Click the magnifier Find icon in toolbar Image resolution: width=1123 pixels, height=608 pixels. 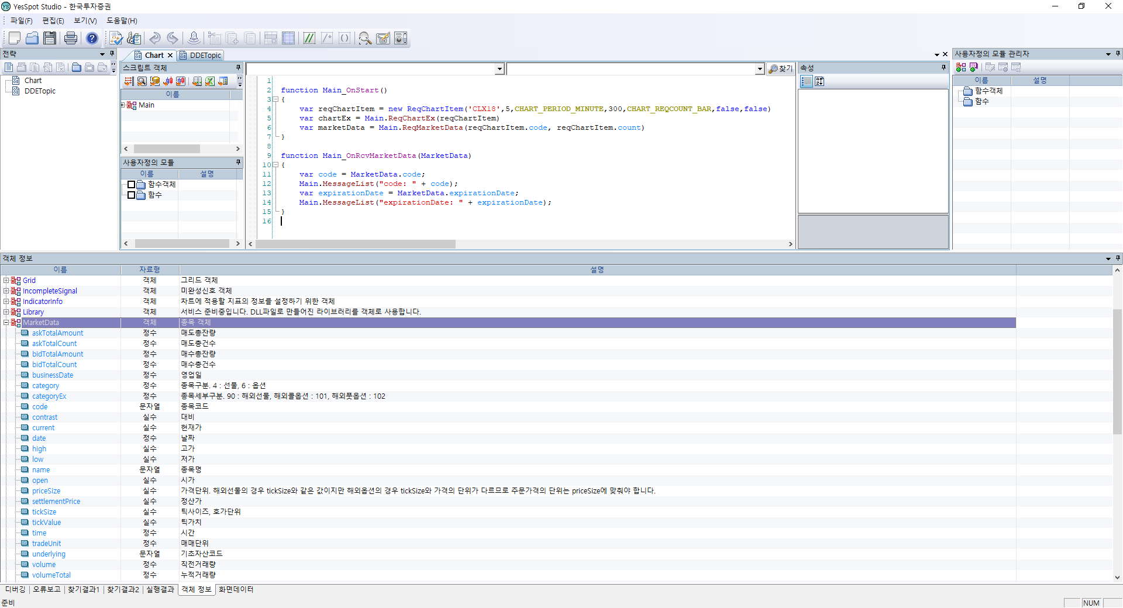coord(365,38)
